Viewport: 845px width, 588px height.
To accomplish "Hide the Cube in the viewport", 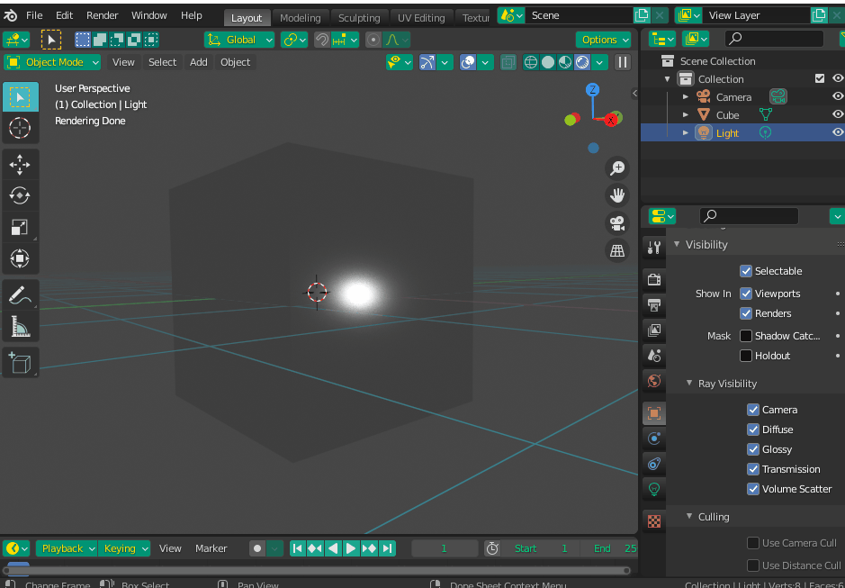I will pos(837,114).
